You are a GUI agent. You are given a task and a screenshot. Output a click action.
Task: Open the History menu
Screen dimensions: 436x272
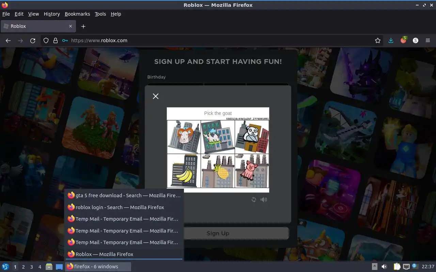coord(52,14)
